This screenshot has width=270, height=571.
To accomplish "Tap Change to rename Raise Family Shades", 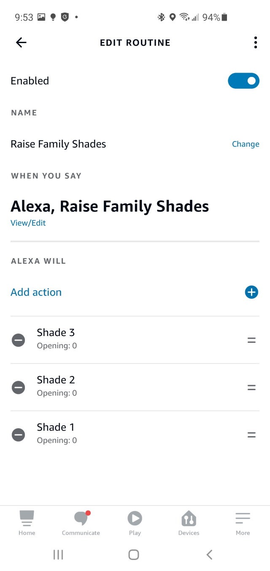I will click(246, 144).
